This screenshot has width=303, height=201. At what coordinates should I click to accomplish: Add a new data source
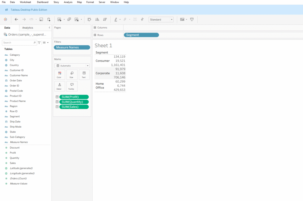[x=49, y=20]
